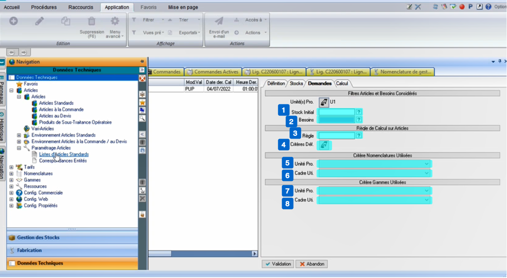Click the Unité(s) Pro. selector icon

323,102
